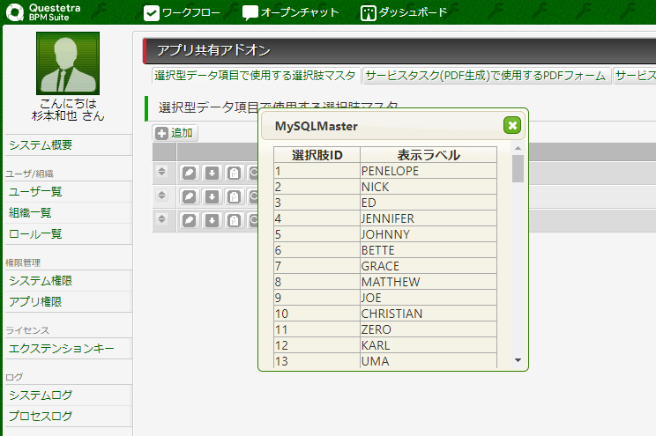Open the ワークフロー menu

[x=183, y=13]
